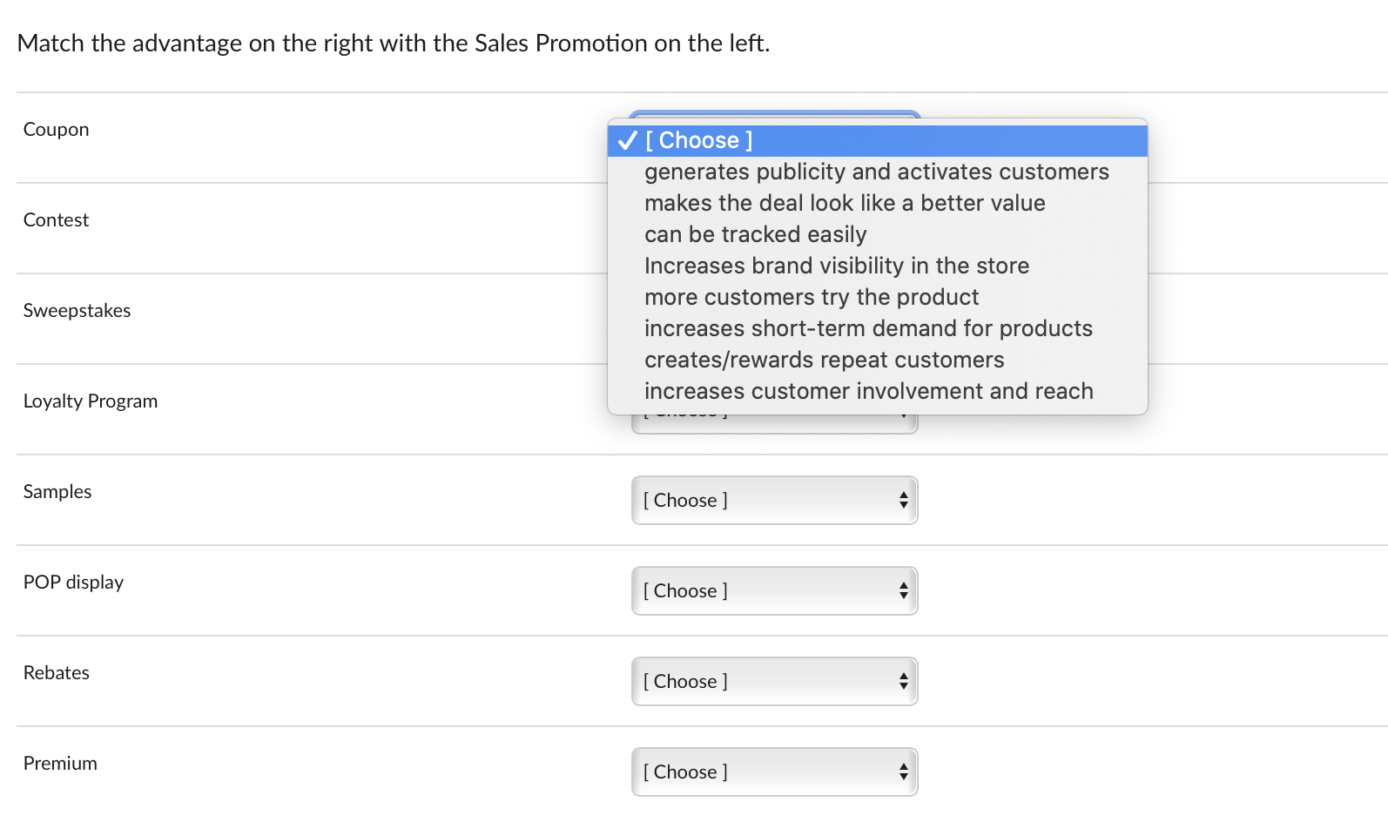Choose 'Increases brand visibility in the store'
The height and width of the screenshot is (829, 1388).
pos(836,266)
